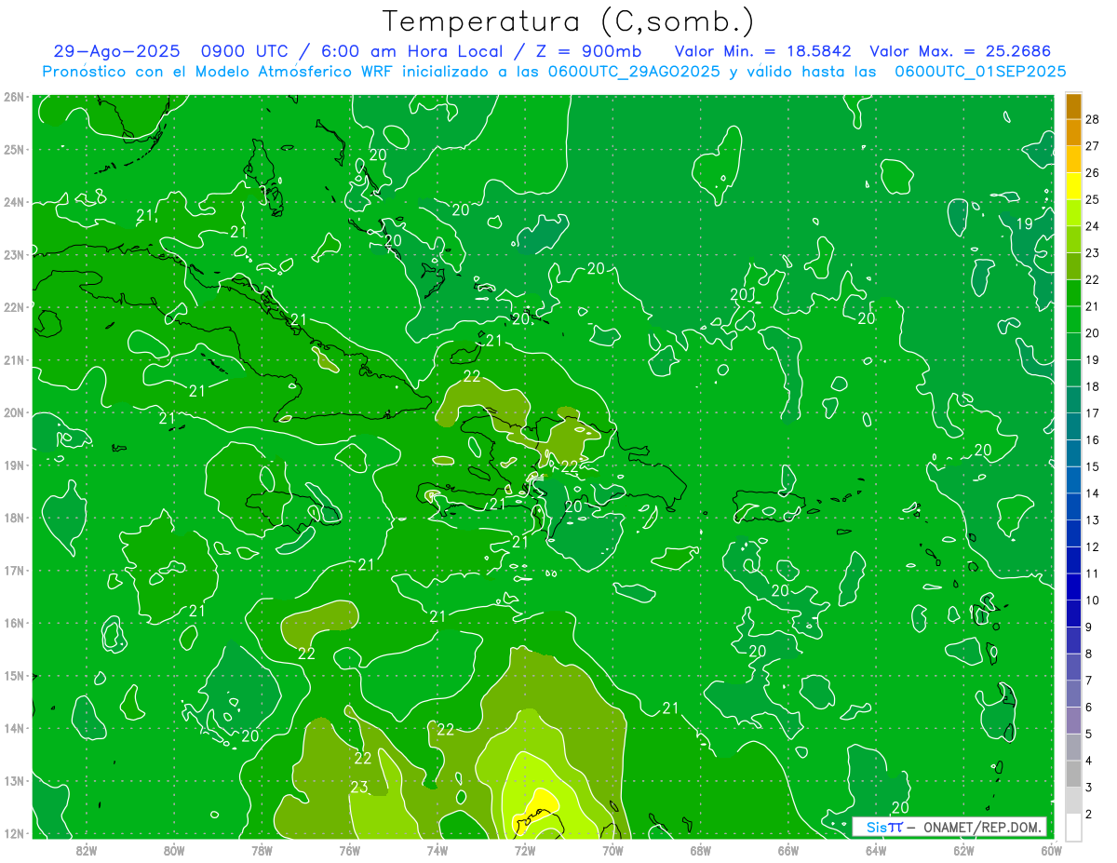
Task: Click the '68W' longitude label
Action: click(701, 850)
